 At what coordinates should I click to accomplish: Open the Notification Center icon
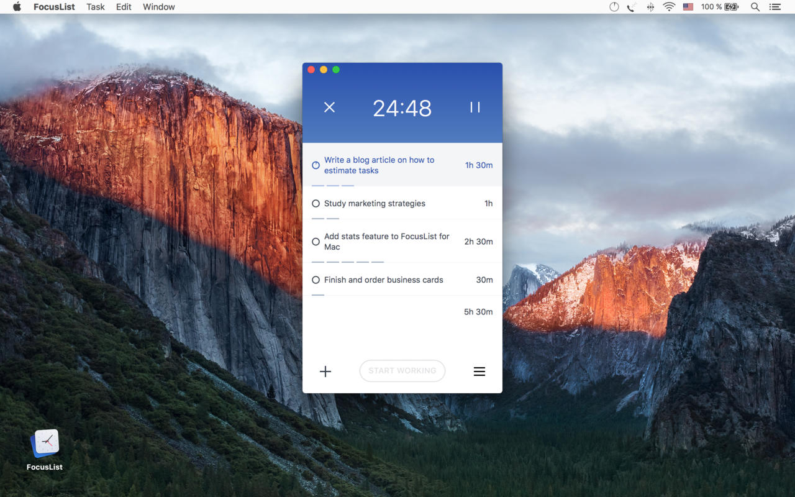[775, 7]
